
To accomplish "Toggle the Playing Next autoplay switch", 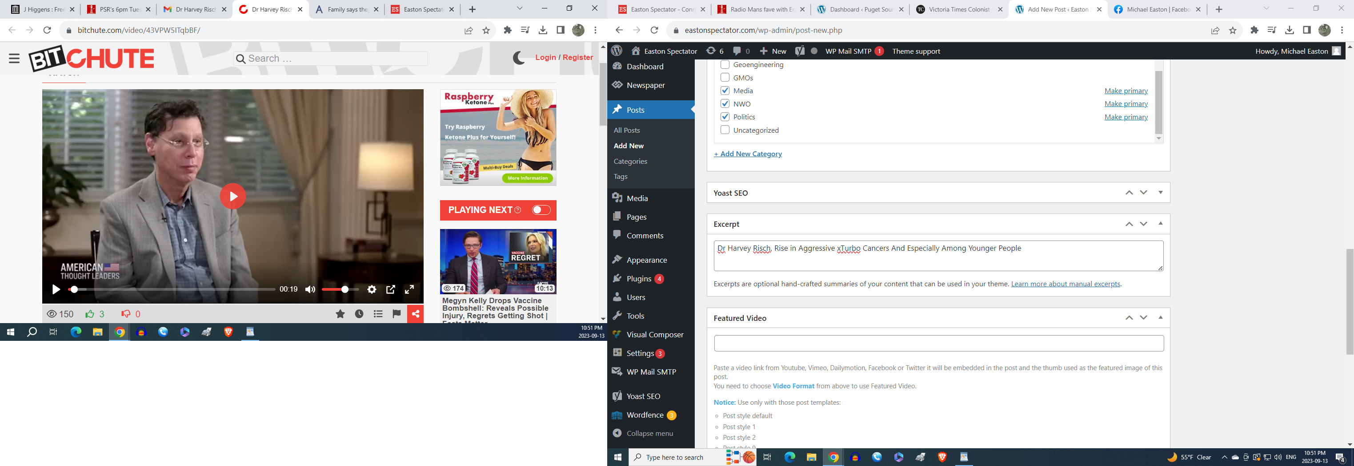I will [541, 210].
